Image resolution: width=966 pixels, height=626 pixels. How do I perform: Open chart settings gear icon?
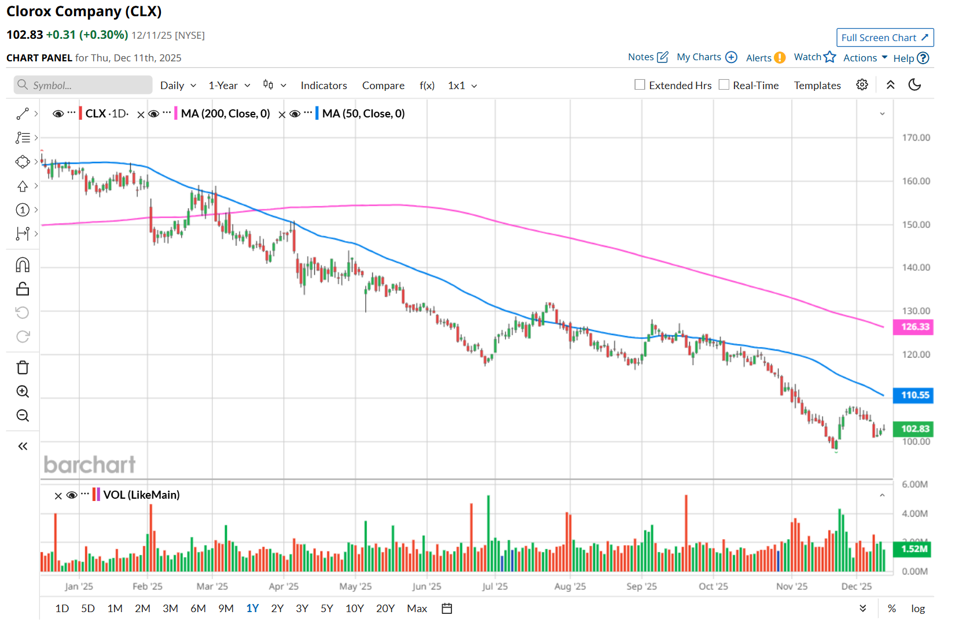[862, 85]
